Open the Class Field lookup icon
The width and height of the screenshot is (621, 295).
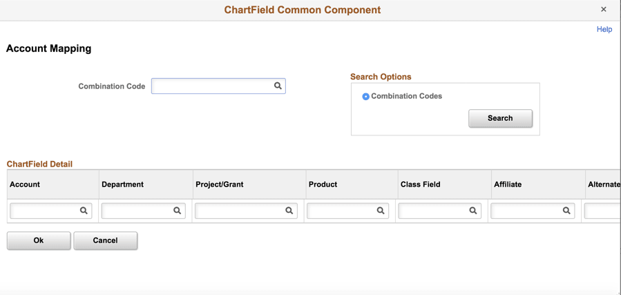tap(473, 211)
